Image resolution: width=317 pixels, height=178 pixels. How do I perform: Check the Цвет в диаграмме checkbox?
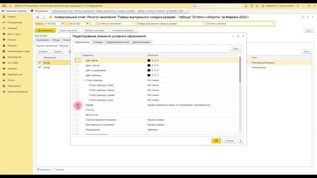pyautogui.click(x=77, y=70)
